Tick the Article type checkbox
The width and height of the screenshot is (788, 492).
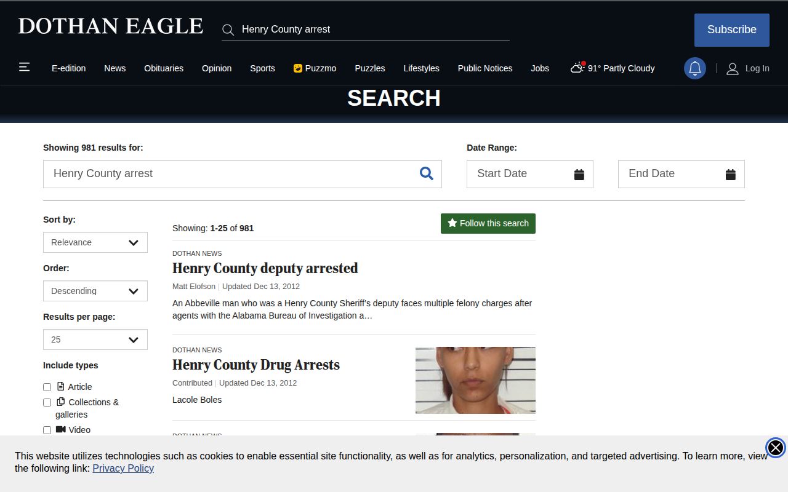(x=47, y=387)
